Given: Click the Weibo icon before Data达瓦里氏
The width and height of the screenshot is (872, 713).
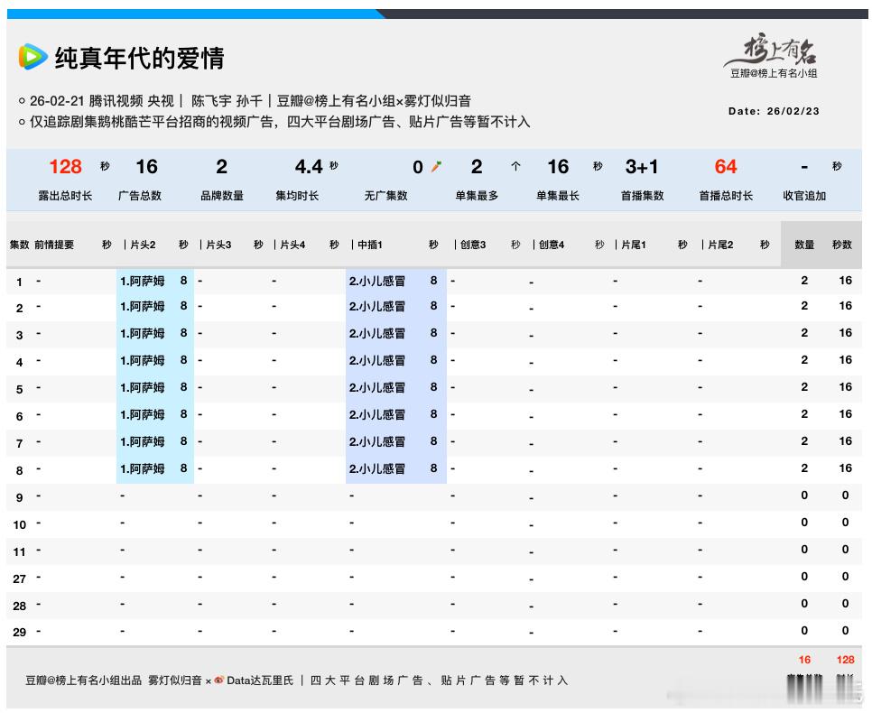Looking at the screenshot, I should [x=219, y=681].
